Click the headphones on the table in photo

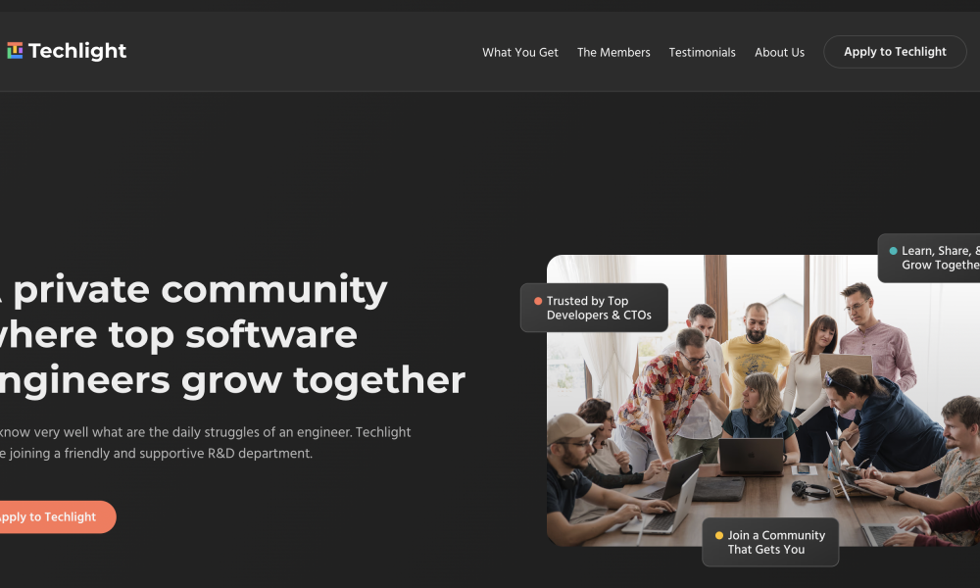click(x=810, y=489)
